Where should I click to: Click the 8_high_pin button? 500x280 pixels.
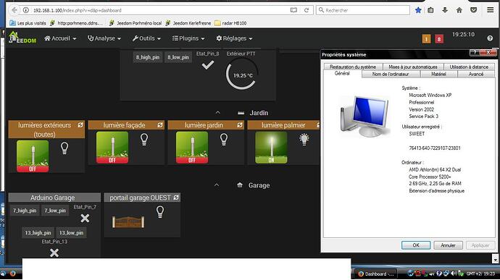(x=148, y=57)
